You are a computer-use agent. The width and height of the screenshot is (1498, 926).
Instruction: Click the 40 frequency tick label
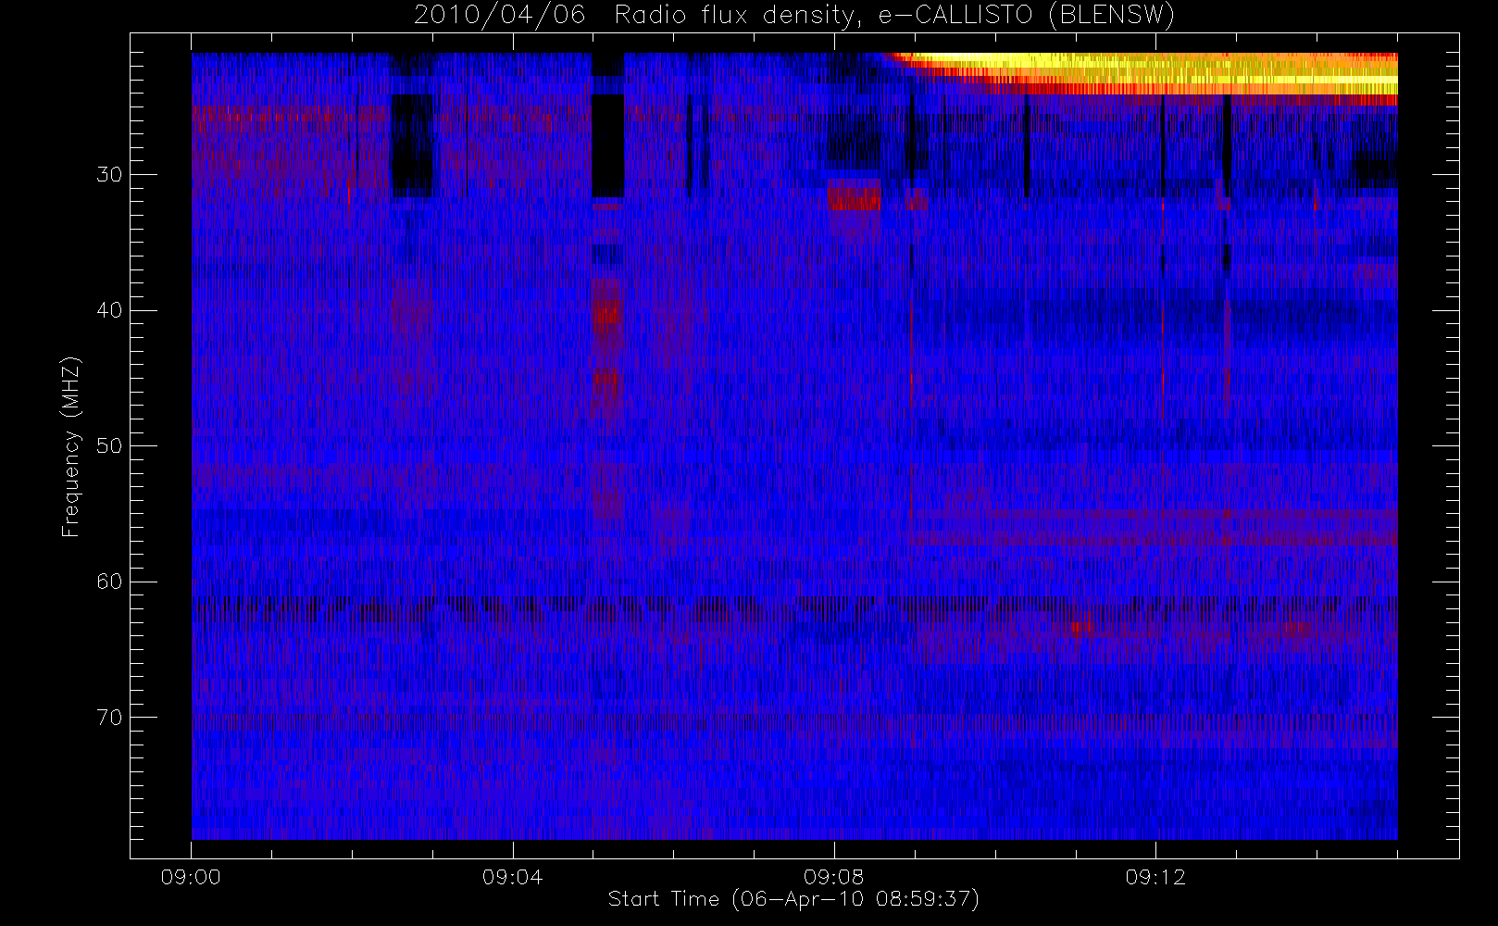(x=109, y=310)
